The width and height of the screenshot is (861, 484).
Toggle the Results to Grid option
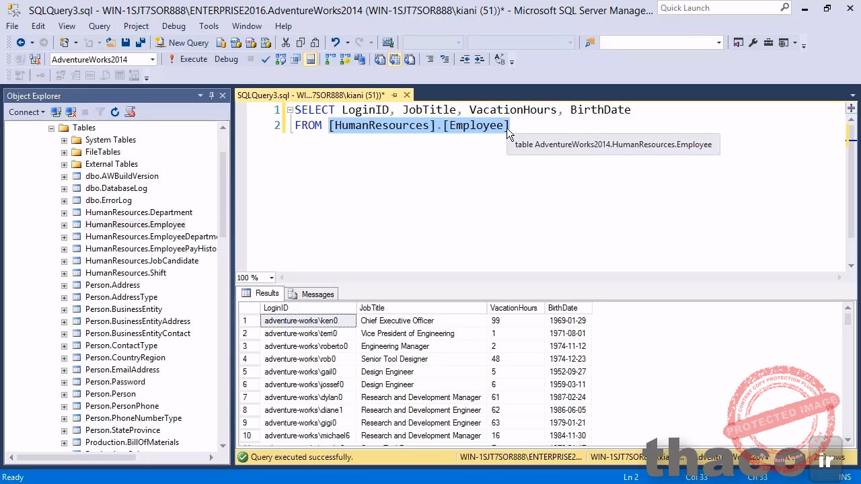point(395,59)
